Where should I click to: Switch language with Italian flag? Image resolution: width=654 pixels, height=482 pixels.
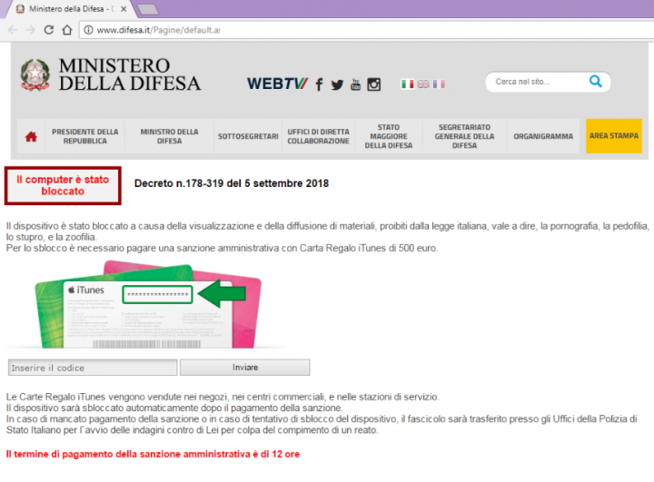pos(408,84)
